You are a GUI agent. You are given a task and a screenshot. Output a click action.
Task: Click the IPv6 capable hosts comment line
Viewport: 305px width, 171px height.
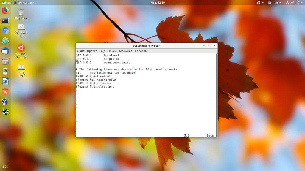(x=126, y=69)
